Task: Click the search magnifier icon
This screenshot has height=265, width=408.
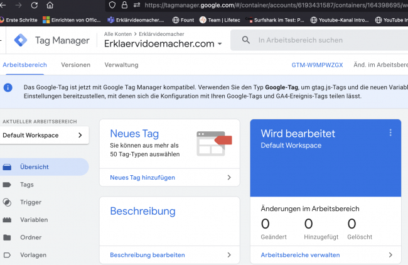Action: [x=246, y=40]
